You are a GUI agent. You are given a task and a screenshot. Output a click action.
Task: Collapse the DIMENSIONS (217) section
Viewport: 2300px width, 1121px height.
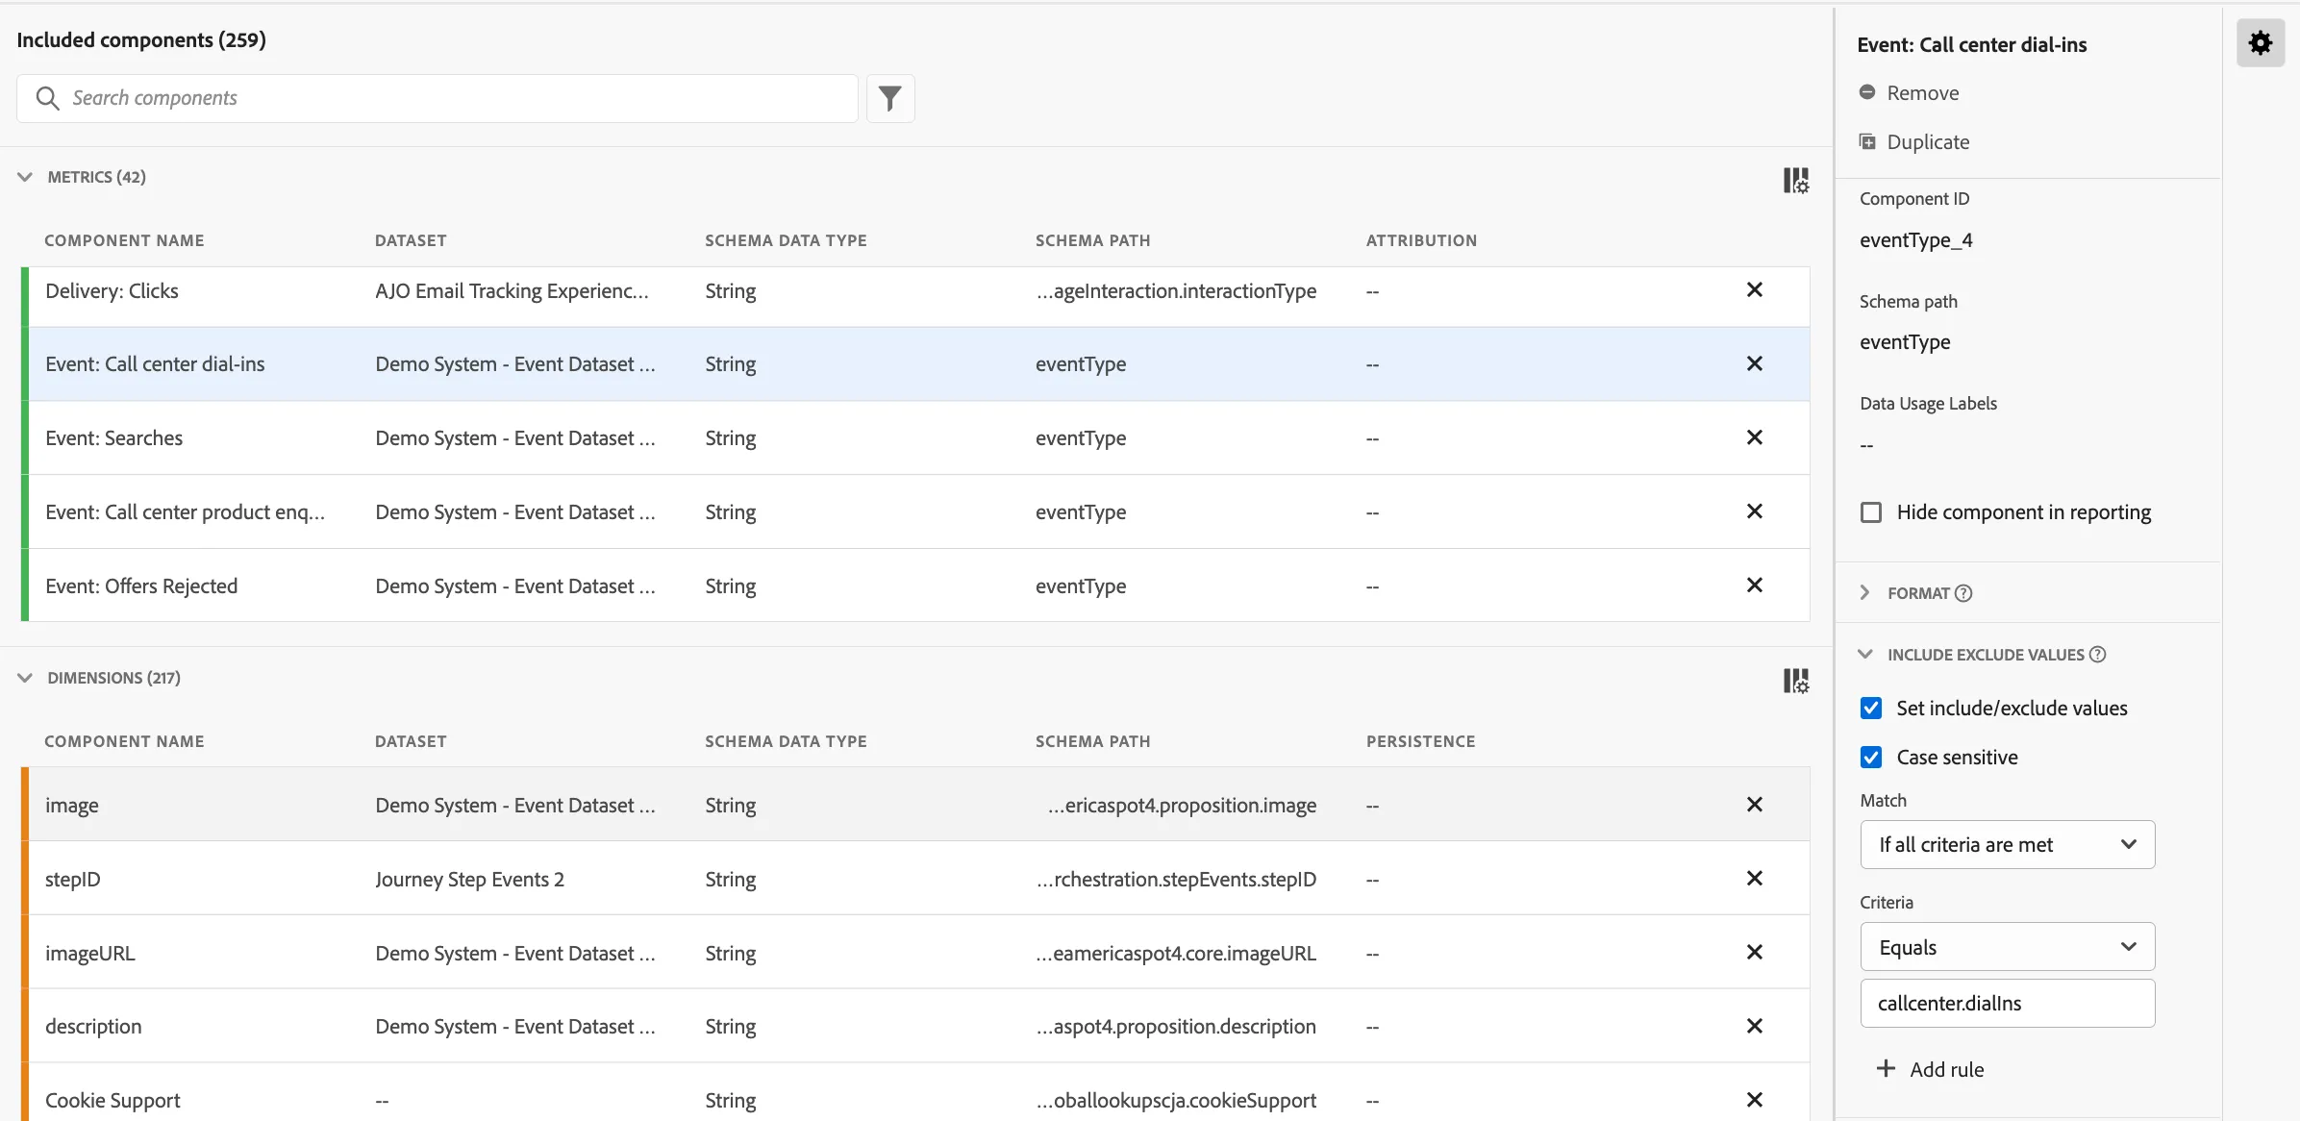(25, 678)
